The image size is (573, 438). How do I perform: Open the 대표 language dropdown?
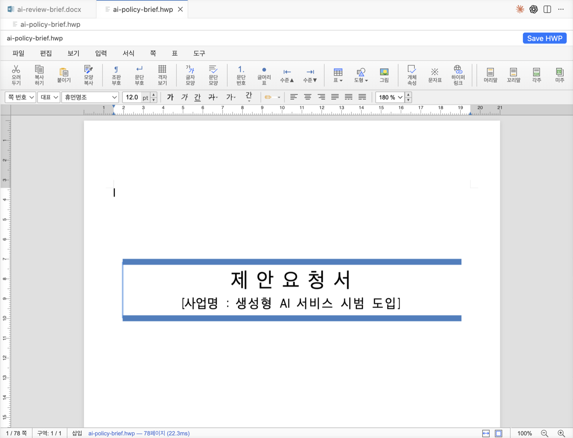pos(48,97)
